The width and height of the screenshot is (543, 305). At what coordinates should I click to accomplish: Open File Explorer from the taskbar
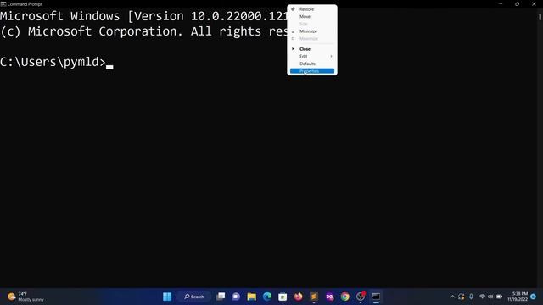252,297
